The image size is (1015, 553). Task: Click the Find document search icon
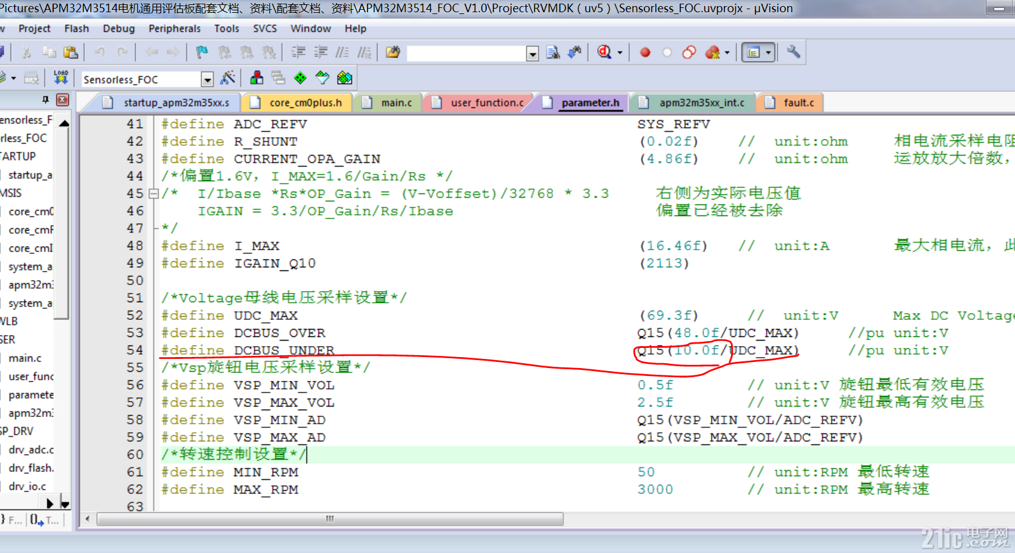(x=553, y=53)
